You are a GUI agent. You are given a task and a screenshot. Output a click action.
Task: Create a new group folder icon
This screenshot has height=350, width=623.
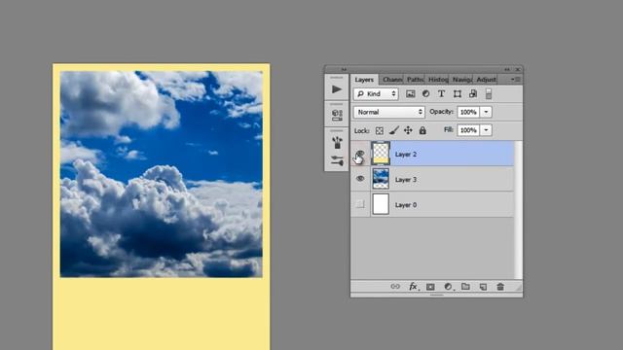click(x=465, y=286)
